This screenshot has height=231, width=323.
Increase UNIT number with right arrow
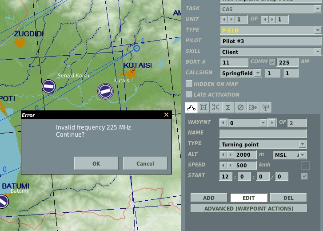(x=231, y=20)
